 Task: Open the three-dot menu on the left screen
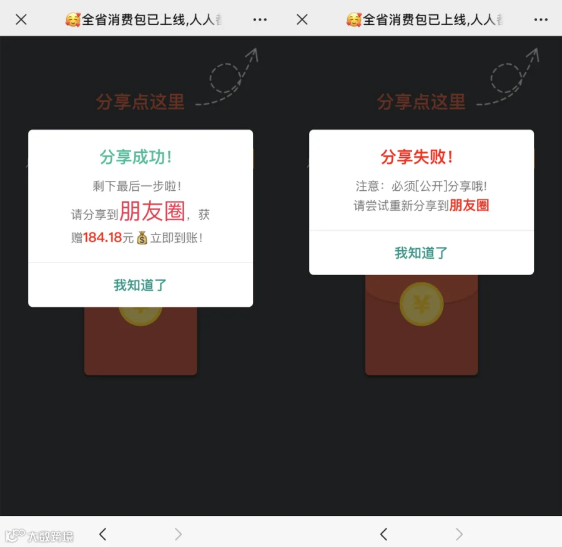[x=260, y=20]
